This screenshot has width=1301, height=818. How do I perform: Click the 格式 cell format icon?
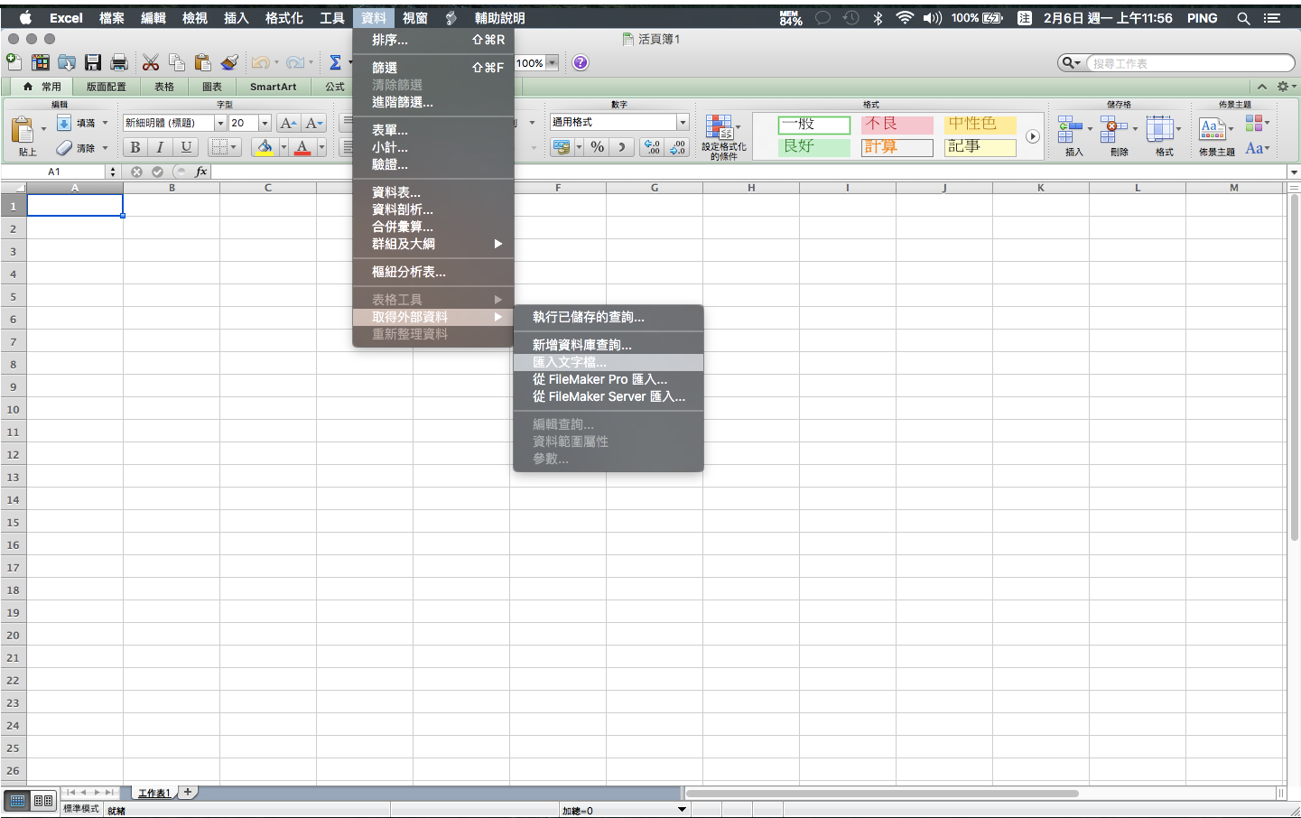[x=1159, y=129]
